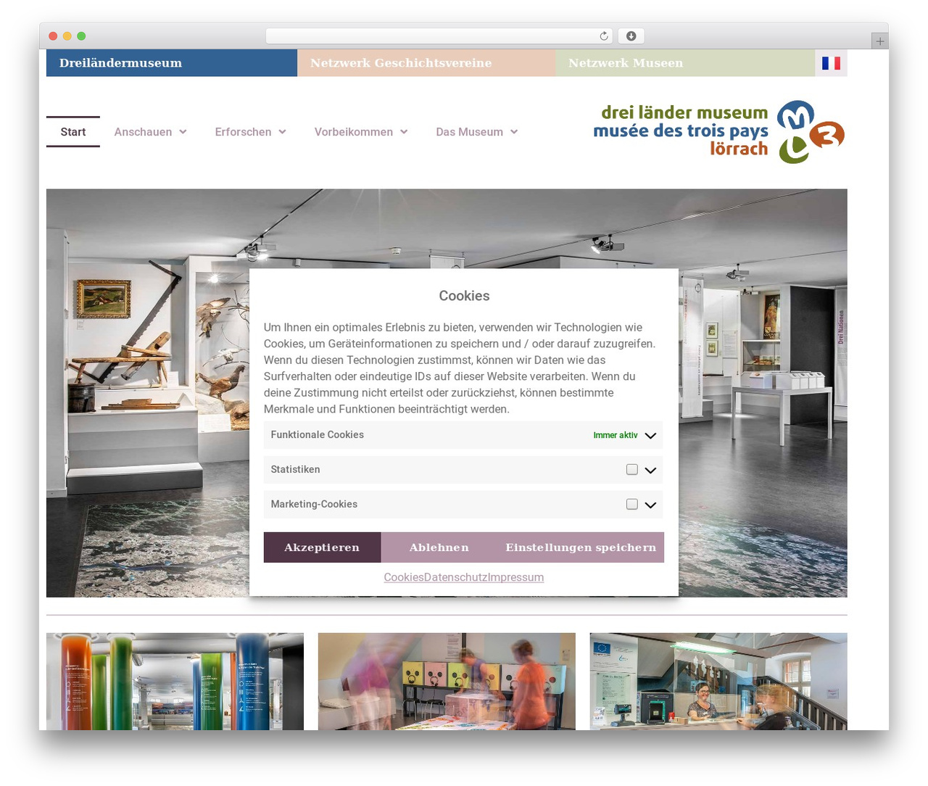This screenshot has height=786, width=928.
Task: Select the Netzwerk Geschichtsvereine tab
Action: click(x=426, y=63)
